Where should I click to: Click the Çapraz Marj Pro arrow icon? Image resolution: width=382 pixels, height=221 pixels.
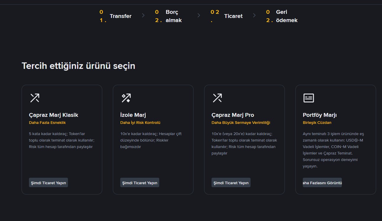point(217,97)
